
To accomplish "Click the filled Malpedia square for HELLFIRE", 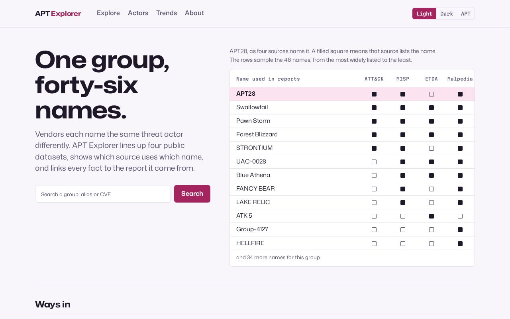I will point(460,244).
